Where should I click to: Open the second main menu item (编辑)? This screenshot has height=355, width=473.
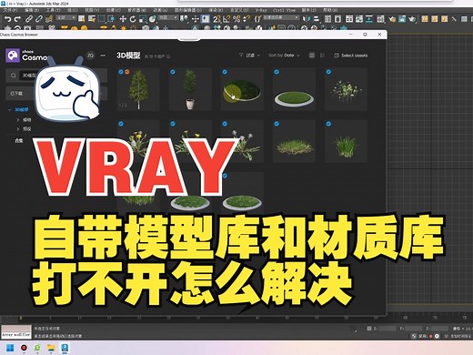click(32, 10)
